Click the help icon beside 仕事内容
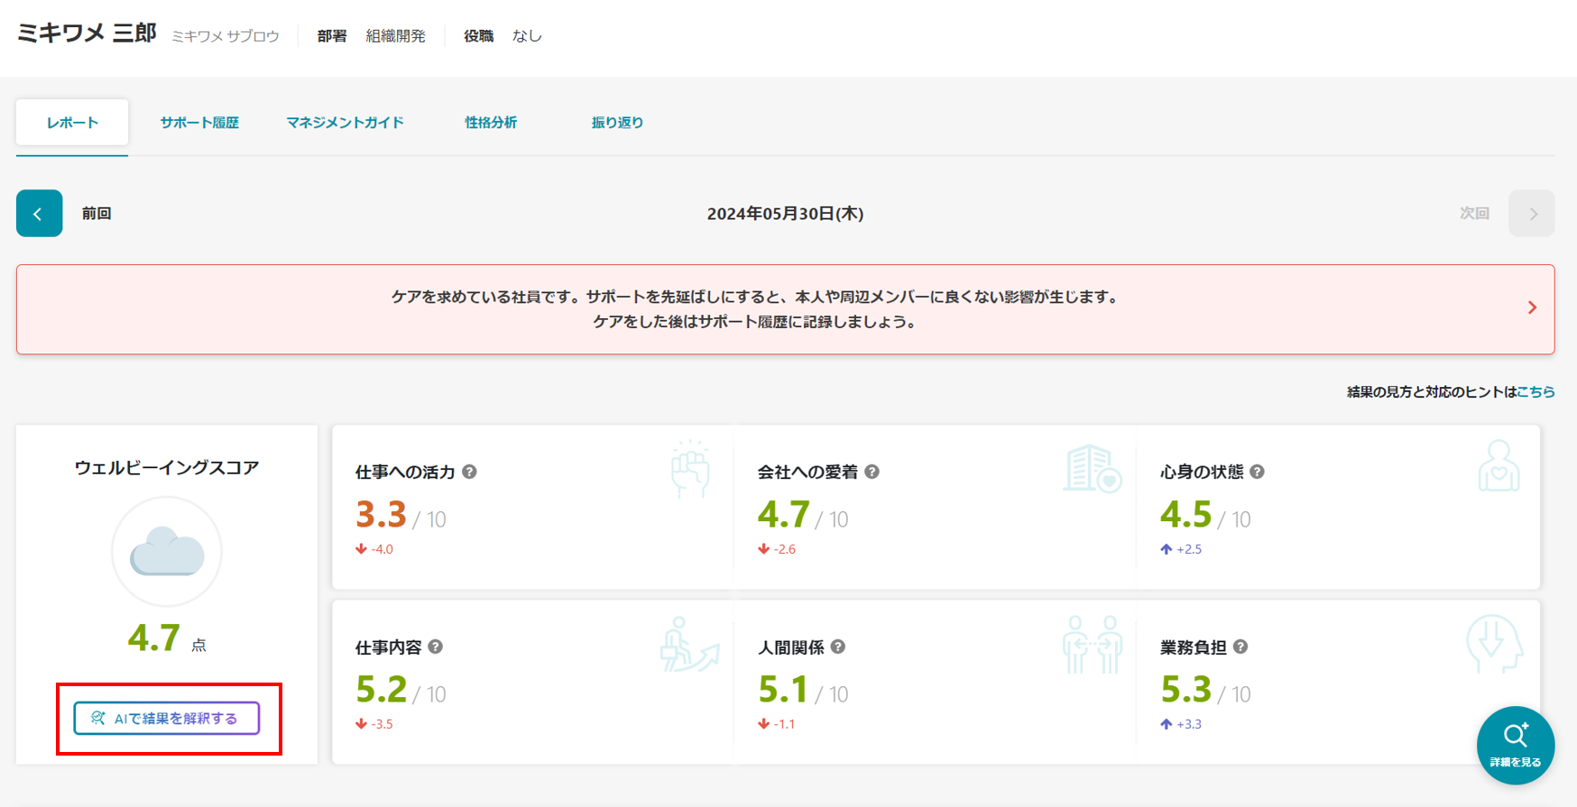 pos(435,647)
